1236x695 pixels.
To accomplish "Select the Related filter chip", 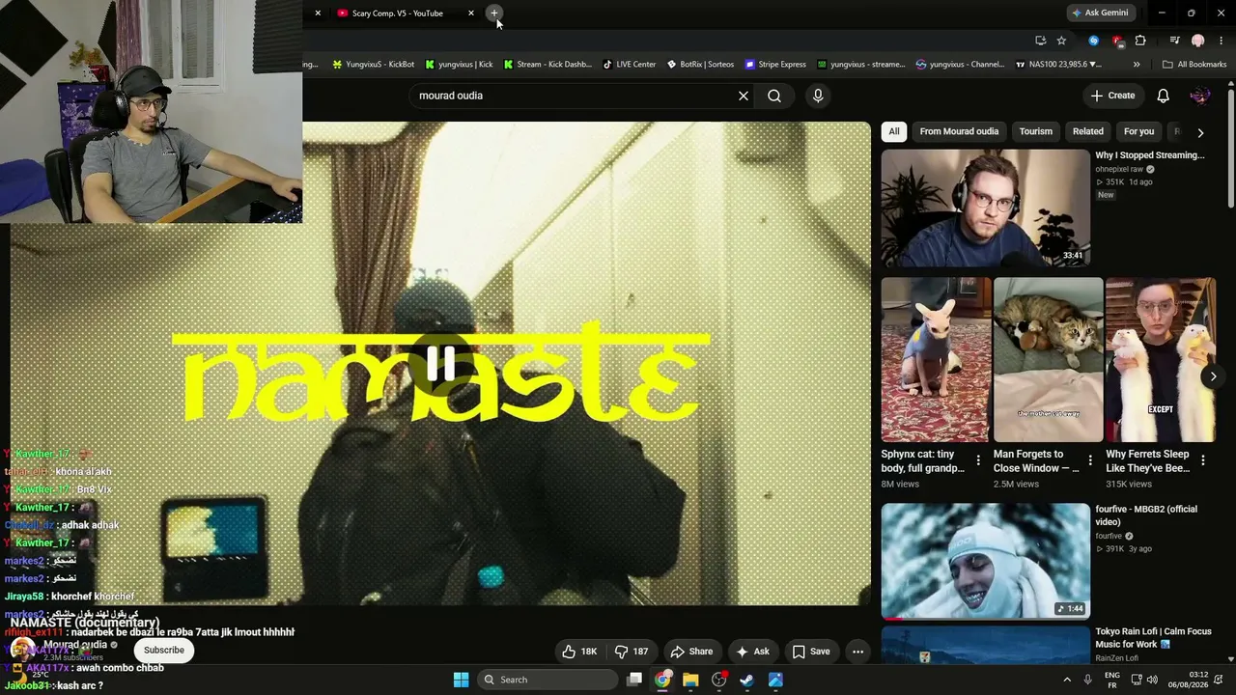I will (x=1087, y=131).
